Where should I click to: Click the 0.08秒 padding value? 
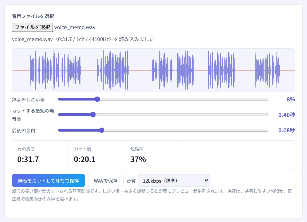pyautogui.click(x=287, y=130)
